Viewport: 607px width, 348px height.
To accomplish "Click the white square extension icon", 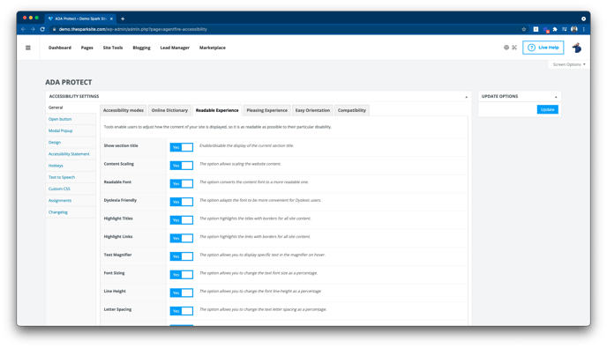I will coord(536,29).
